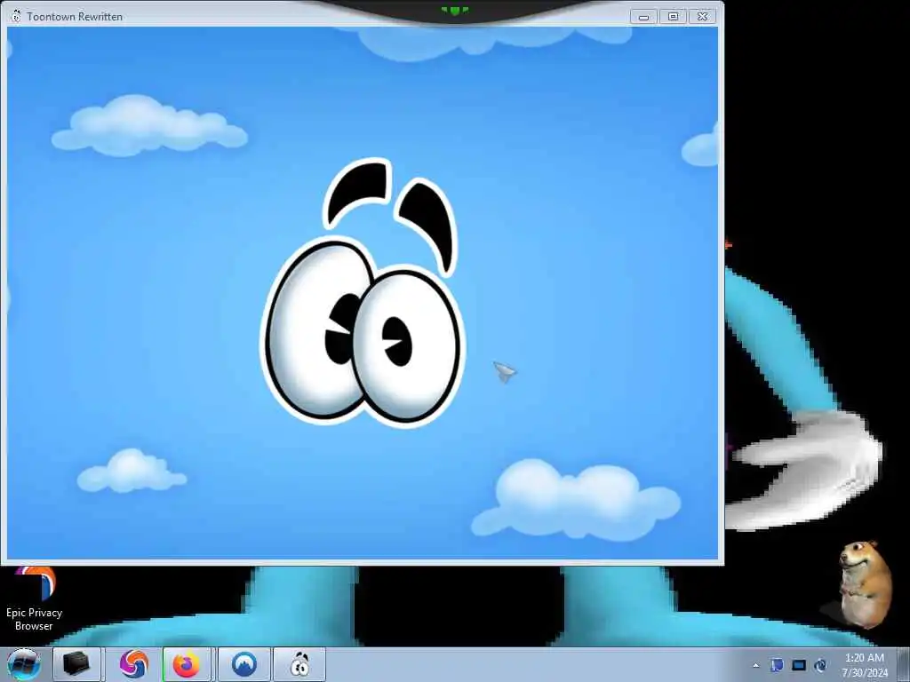Launch Epic Privacy Browser from the taskbar
This screenshot has height=682, width=910.
tap(133, 664)
